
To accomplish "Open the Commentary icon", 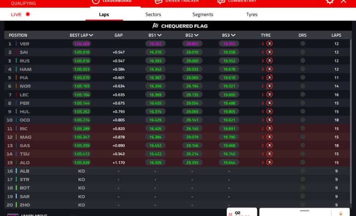I will click(x=222, y=1).
